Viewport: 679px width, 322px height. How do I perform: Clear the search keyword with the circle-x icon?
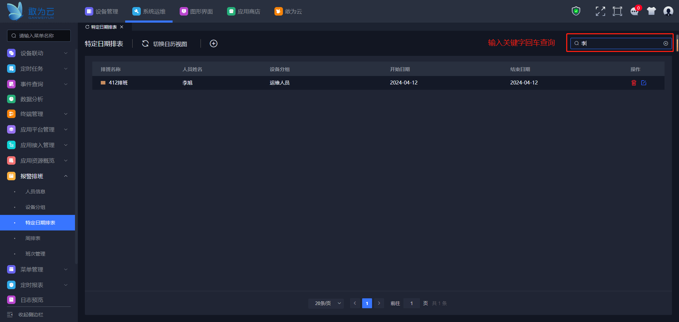pyautogui.click(x=666, y=43)
